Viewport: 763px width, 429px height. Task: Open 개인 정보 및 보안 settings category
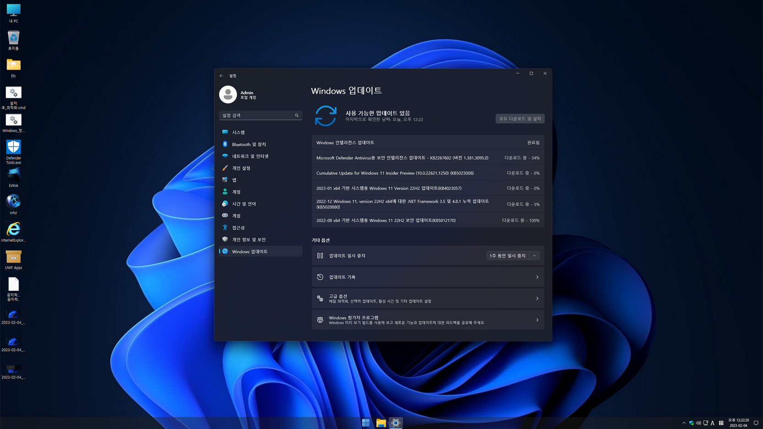click(x=260, y=240)
